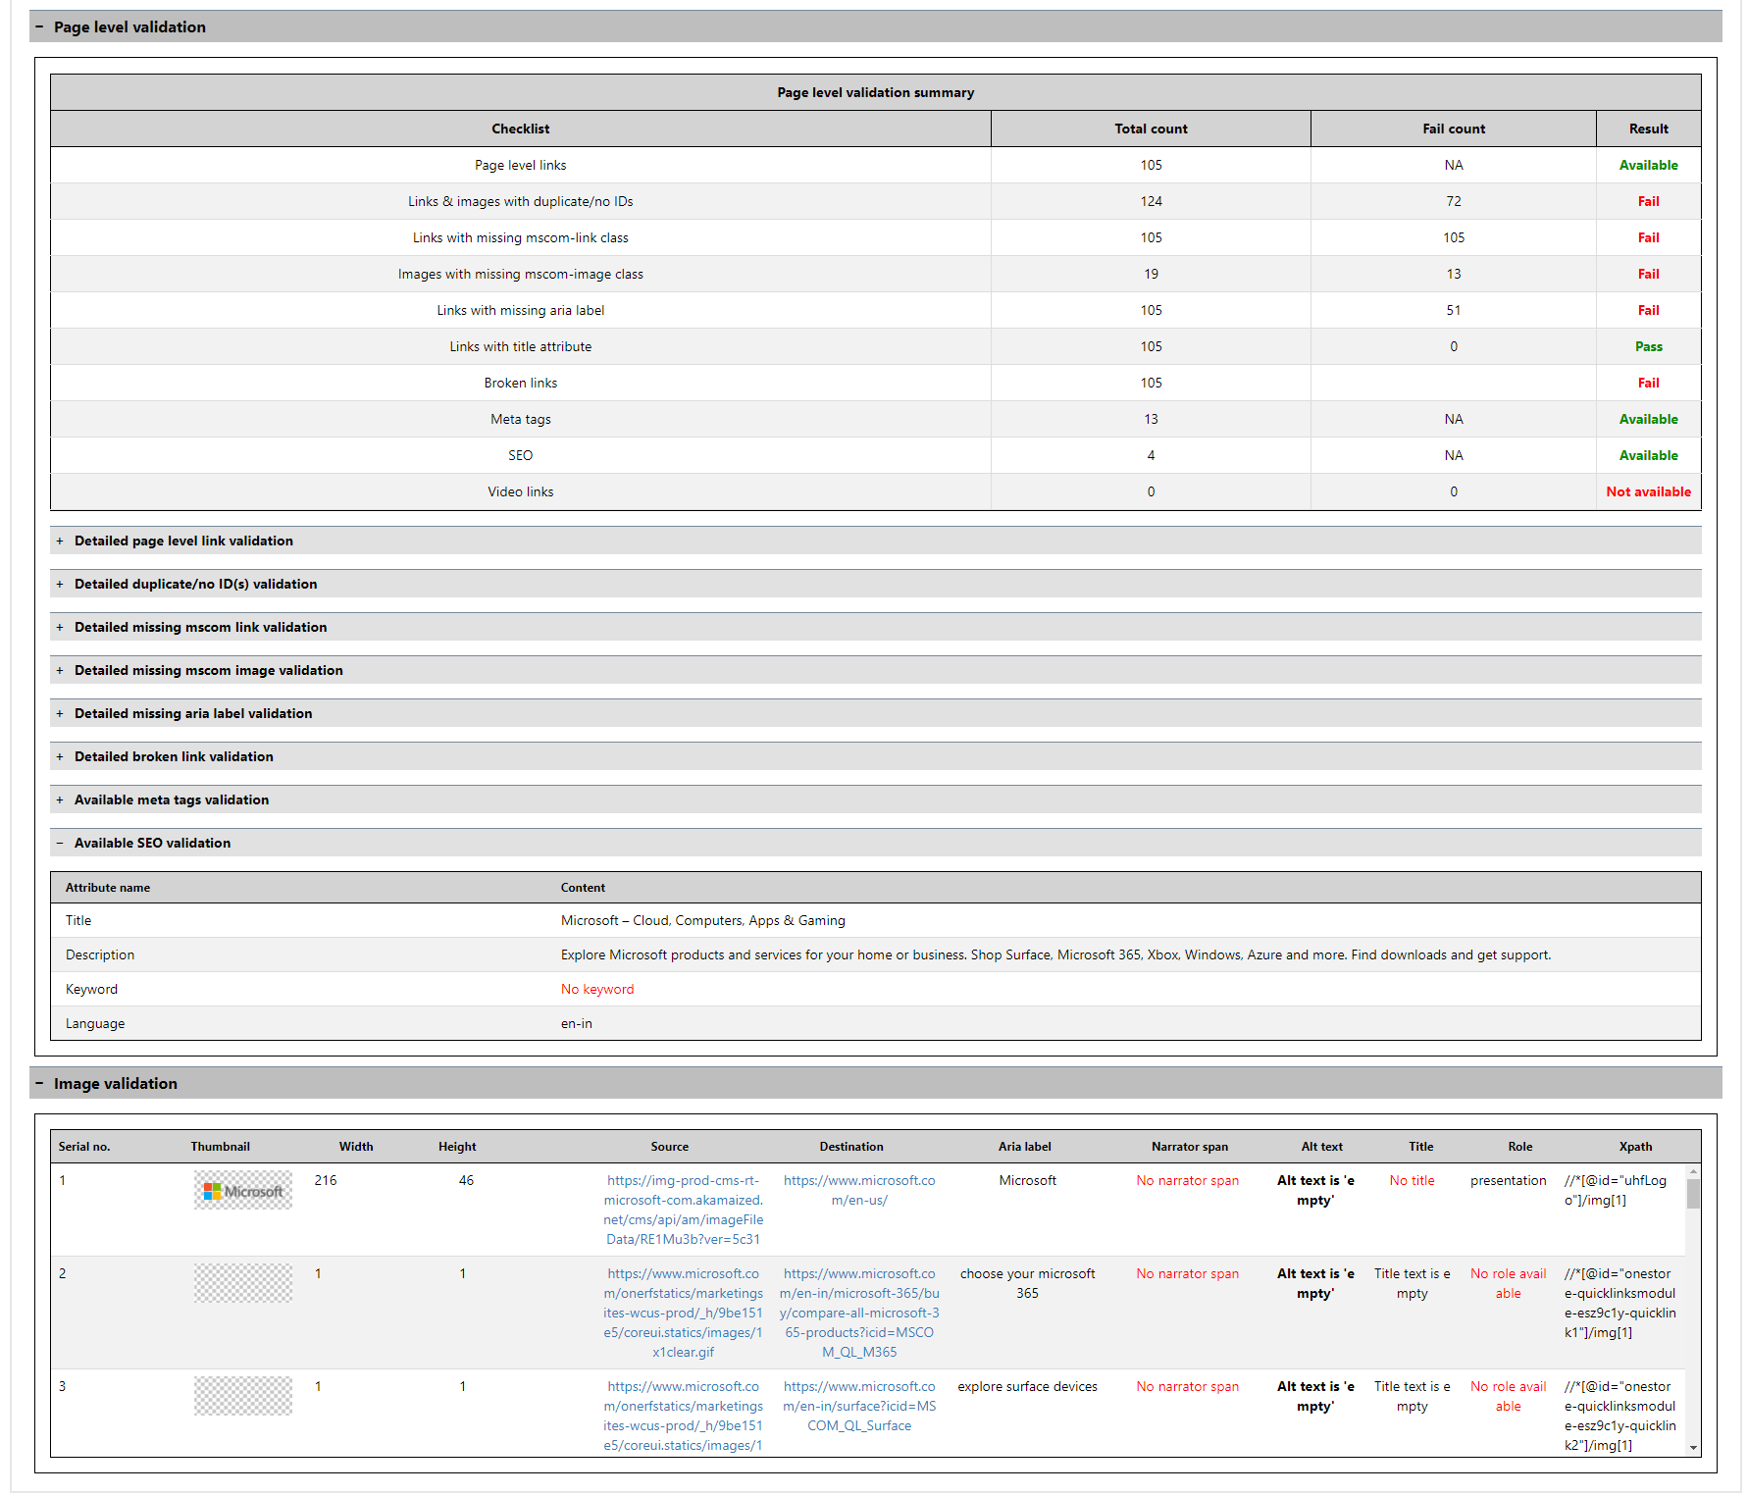
Task: Open microsoft-365 compare destination link in row 2
Action: tap(859, 1313)
